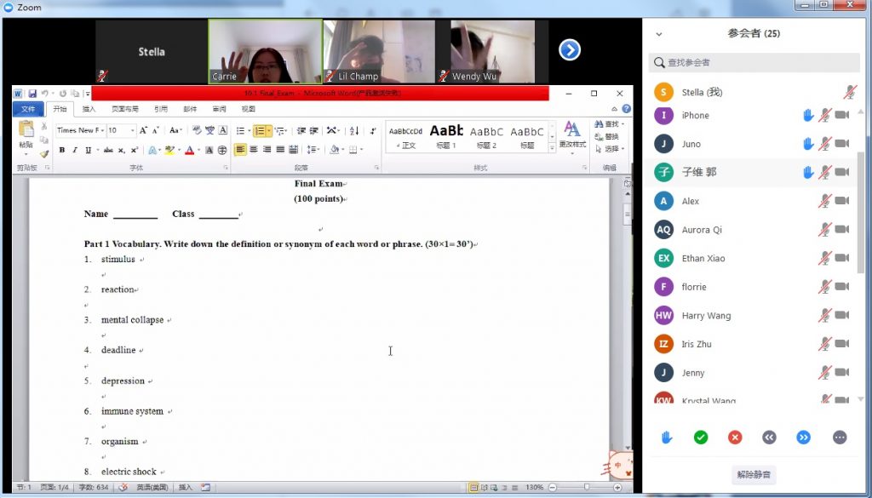Viewport: 872px width, 498px height.
Task: Open the more reactions ellipsis button
Action: 839,438
